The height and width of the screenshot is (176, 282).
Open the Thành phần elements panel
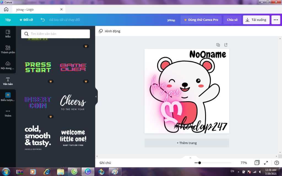[8, 50]
